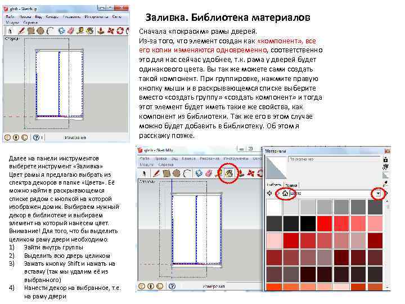The width and height of the screenshot is (405, 304).
Task: Open Файл menu in upper SketchUp window
Action: [x=10, y=16]
